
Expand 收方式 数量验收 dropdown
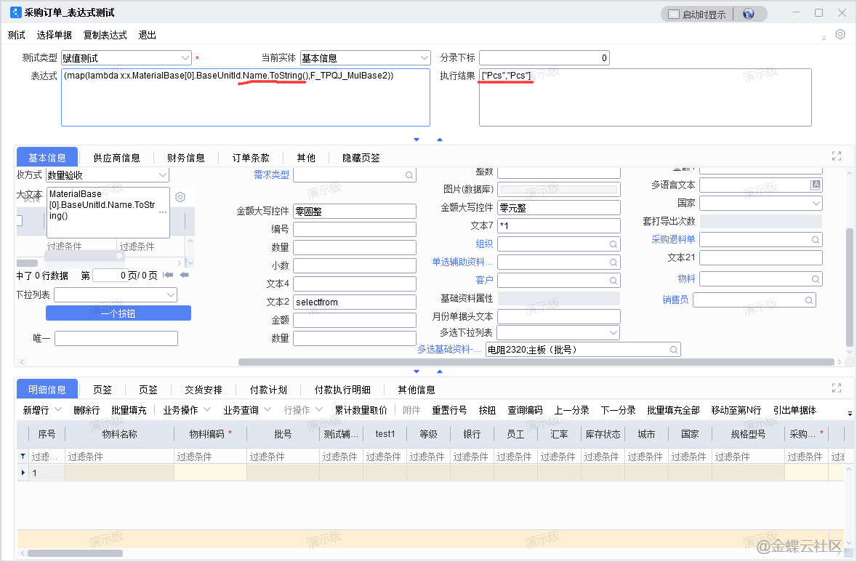(163, 175)
